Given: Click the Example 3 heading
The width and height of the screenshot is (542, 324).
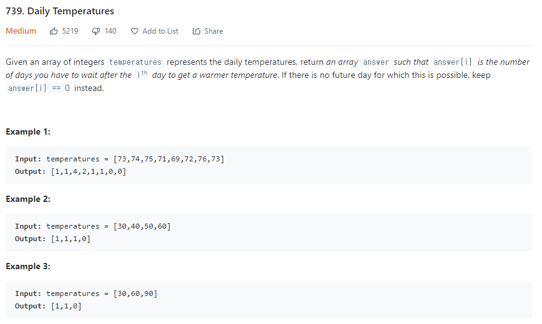Looking at the screenshot, I should click(28, 266).
